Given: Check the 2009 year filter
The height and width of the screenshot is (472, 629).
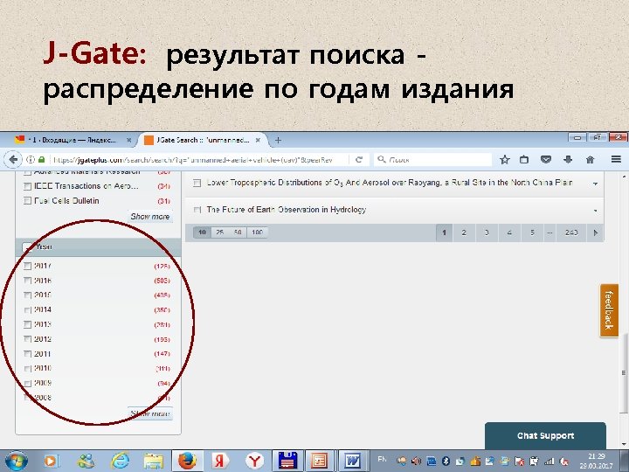Looking at the screenshot, I should (27, 384).
